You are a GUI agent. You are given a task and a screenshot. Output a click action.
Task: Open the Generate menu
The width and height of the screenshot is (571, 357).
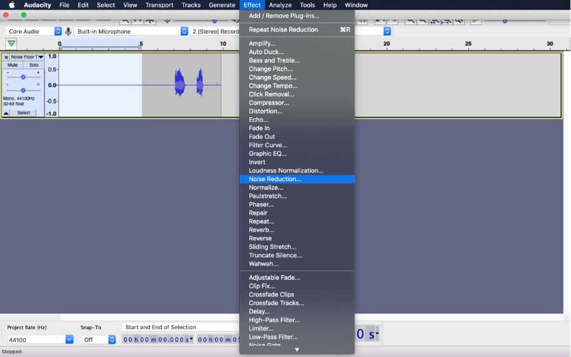point(222,5)
